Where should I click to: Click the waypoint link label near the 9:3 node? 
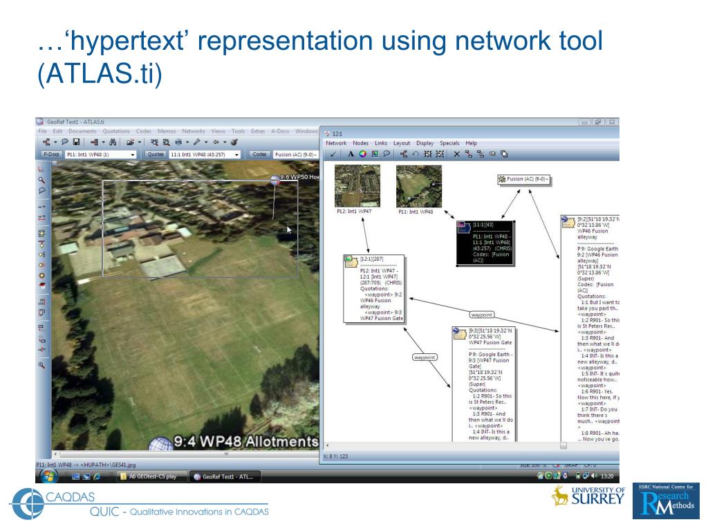[x=425, y=357]
